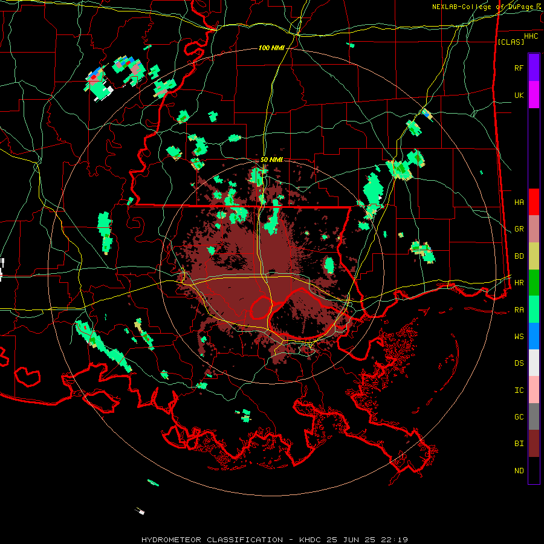
Task: Click the UK legend label
Action: 519,95
